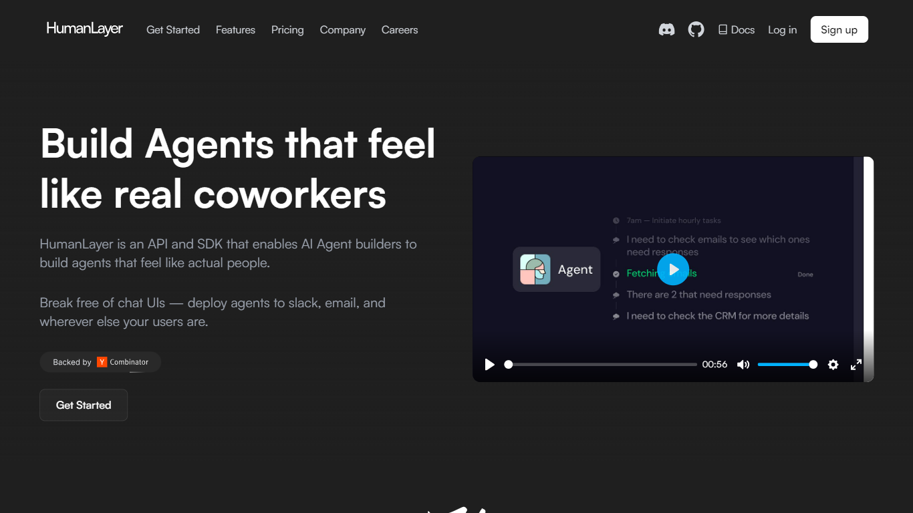Click the play icon in video control bar
This screenshot has width=913, height=513.
click(x=490, y=365)
